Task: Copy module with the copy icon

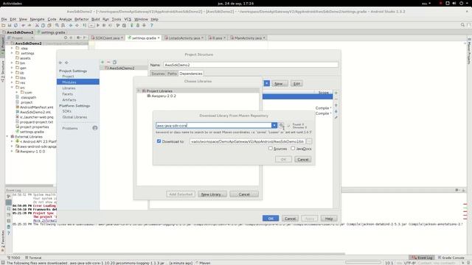Action: (114, 62)
